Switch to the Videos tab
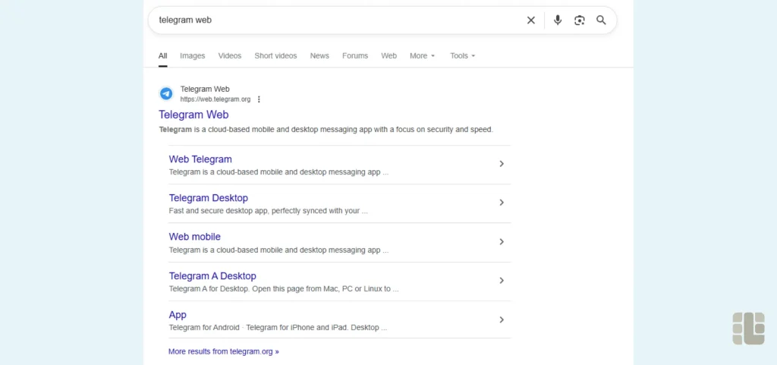Viewport: 777px width, 365px height. pyautogui.click(x=229, y=56)
